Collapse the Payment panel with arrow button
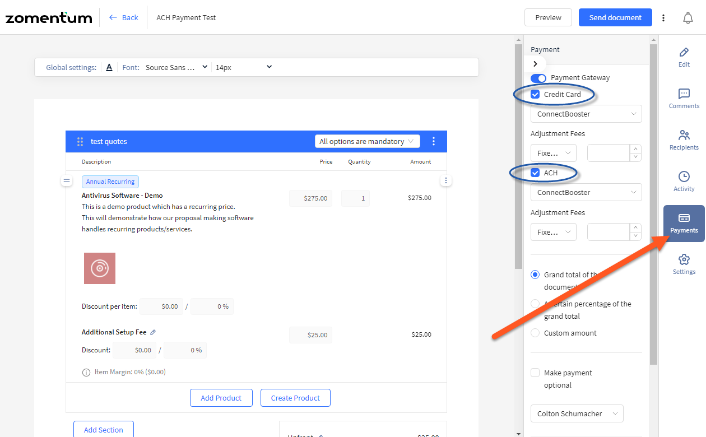This screenshot has height=437, width=706. 535,64
